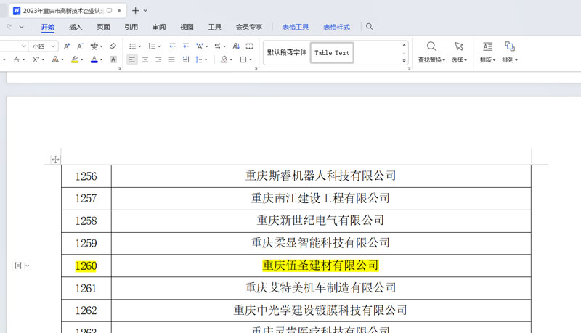This screenshot has height=333, width=581.
Task: Toggle left alignment button
Action: pyautogui.click(x=131, y=60)
